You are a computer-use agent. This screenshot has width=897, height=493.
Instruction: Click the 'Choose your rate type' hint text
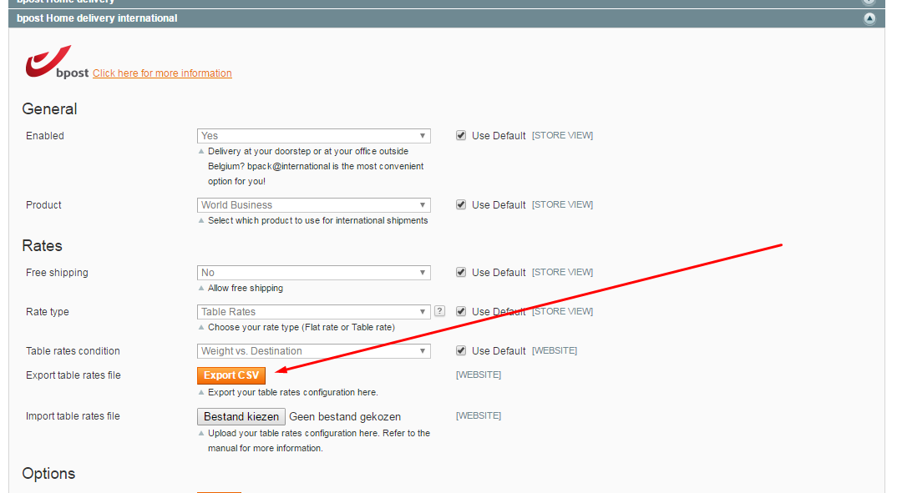(302, 327)
